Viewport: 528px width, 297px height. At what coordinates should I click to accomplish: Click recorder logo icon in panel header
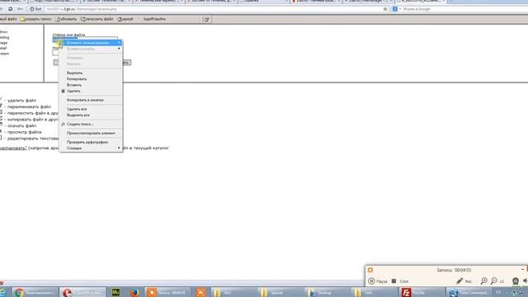coord(370,270)
